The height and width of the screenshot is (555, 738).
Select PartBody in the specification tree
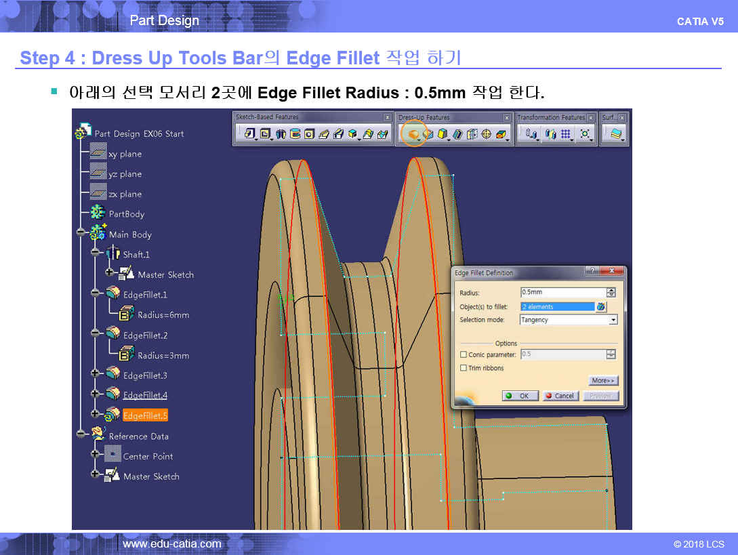(x=127, y=214)
